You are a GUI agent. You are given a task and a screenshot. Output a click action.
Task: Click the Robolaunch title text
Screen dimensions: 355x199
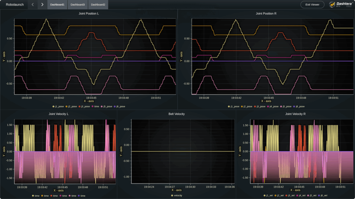point(14,4)
